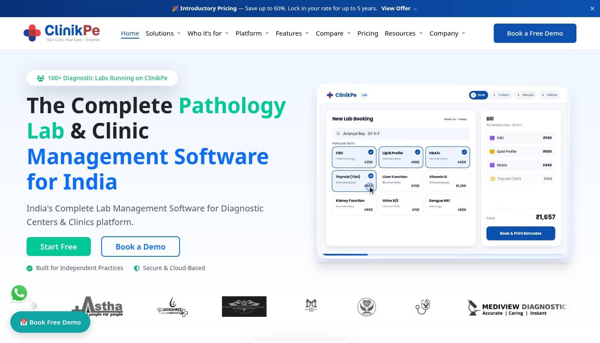This screenshot has height=343, width=600.
Task: Click the Ananya Roy patient search field
Action: click(401, 134)
